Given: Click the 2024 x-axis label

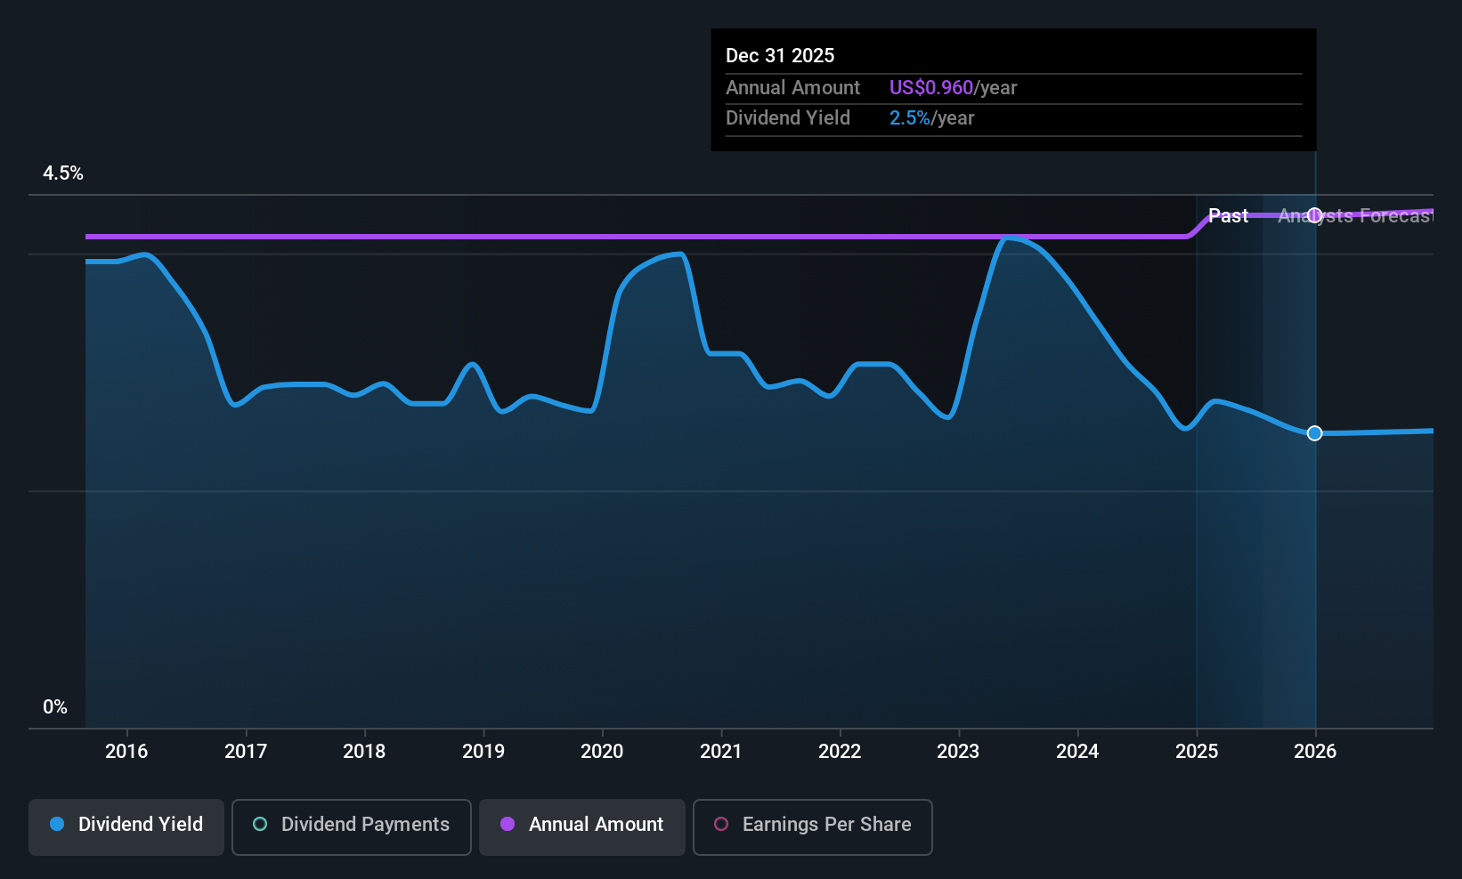Looking at the screenshot, I should 1077,751.
